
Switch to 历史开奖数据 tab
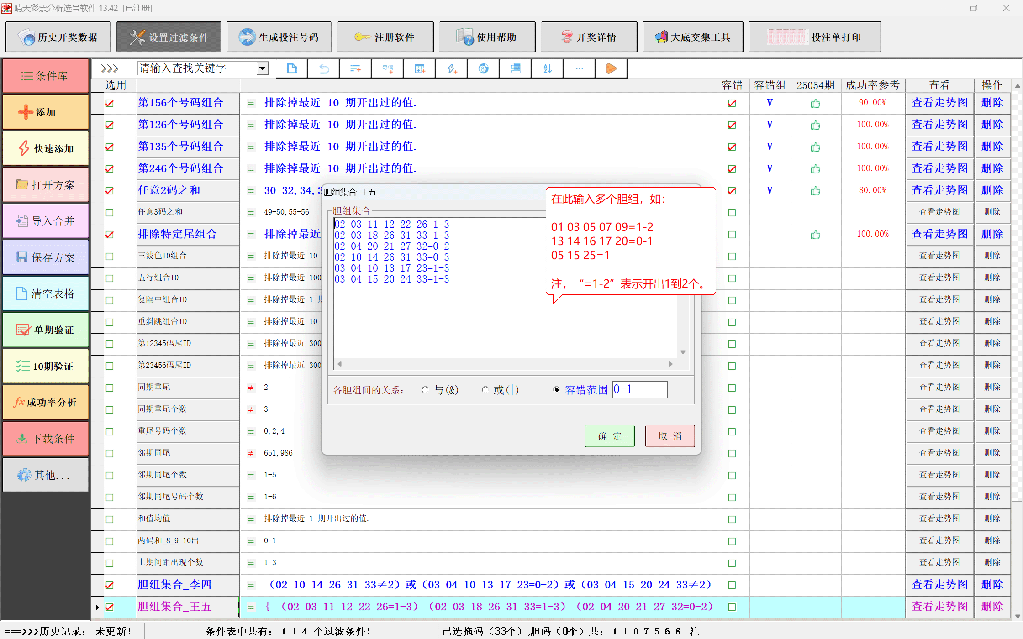58,37
